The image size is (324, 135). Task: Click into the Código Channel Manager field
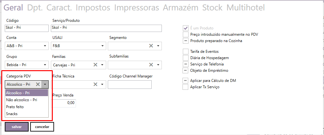tap(130, 85)
